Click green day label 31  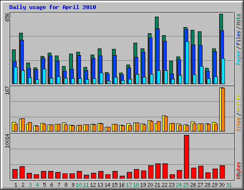click(x=229, y=185)
